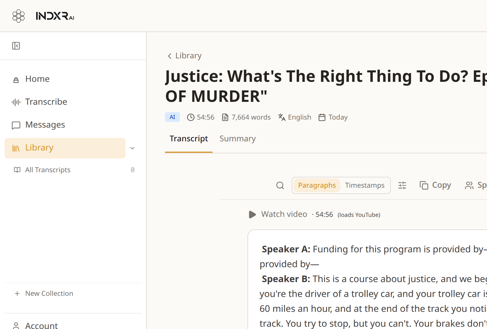Select the Library sidebar item

[65, 148]
